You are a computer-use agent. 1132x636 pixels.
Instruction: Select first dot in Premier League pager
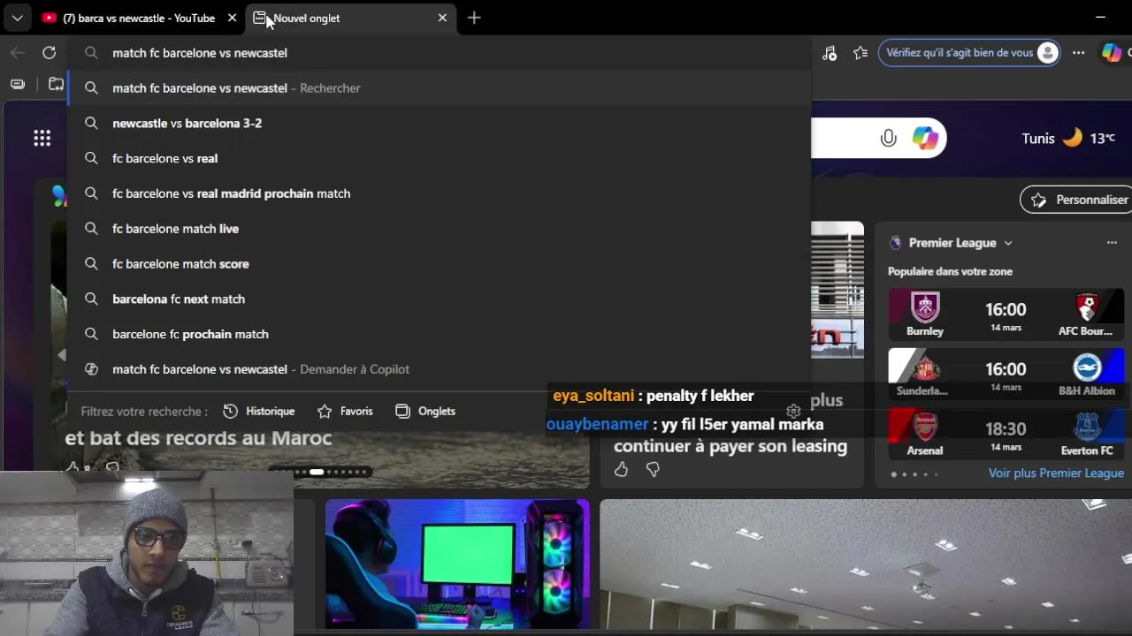pyautogui.click(x=893, y=474)
